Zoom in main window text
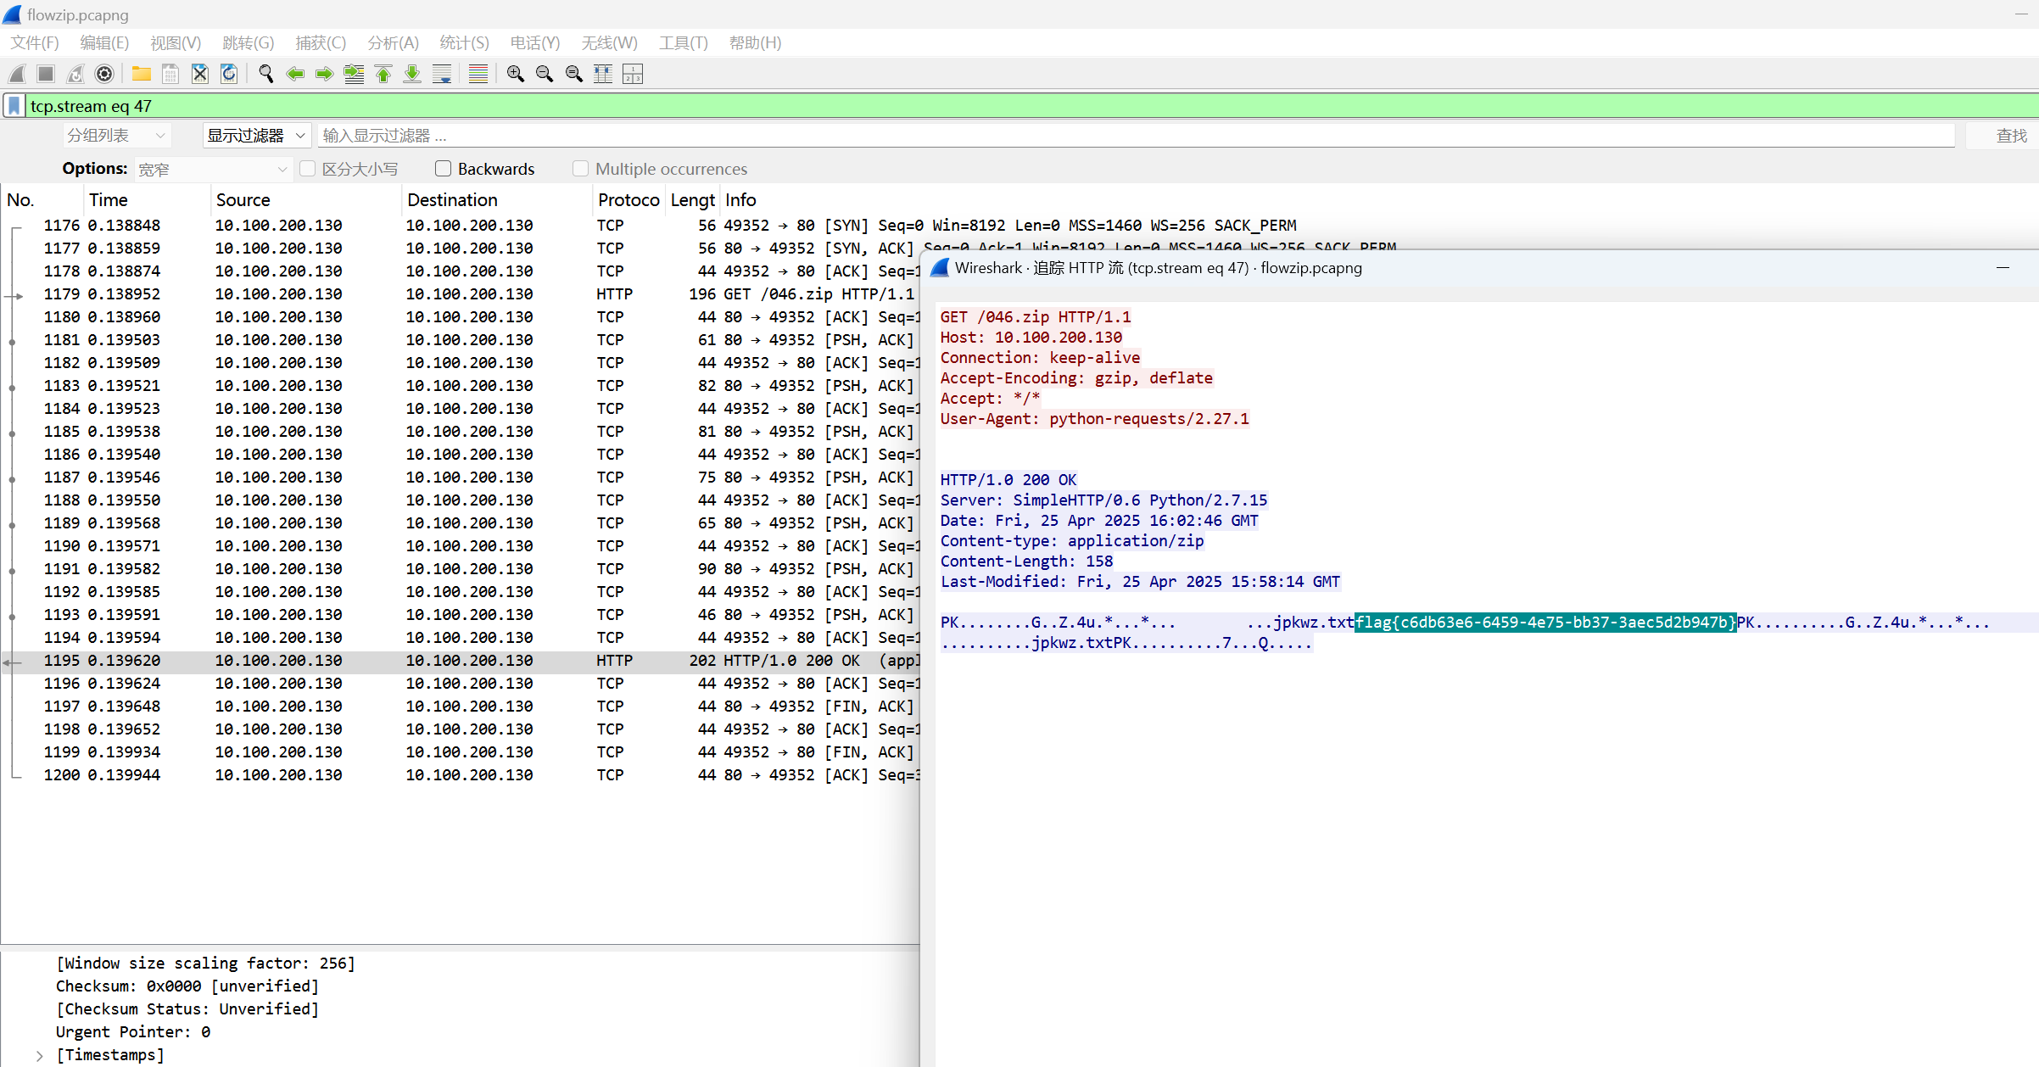 coord(515,75)
